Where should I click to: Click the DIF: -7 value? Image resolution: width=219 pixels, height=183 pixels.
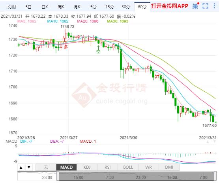(x=26, y=141)
